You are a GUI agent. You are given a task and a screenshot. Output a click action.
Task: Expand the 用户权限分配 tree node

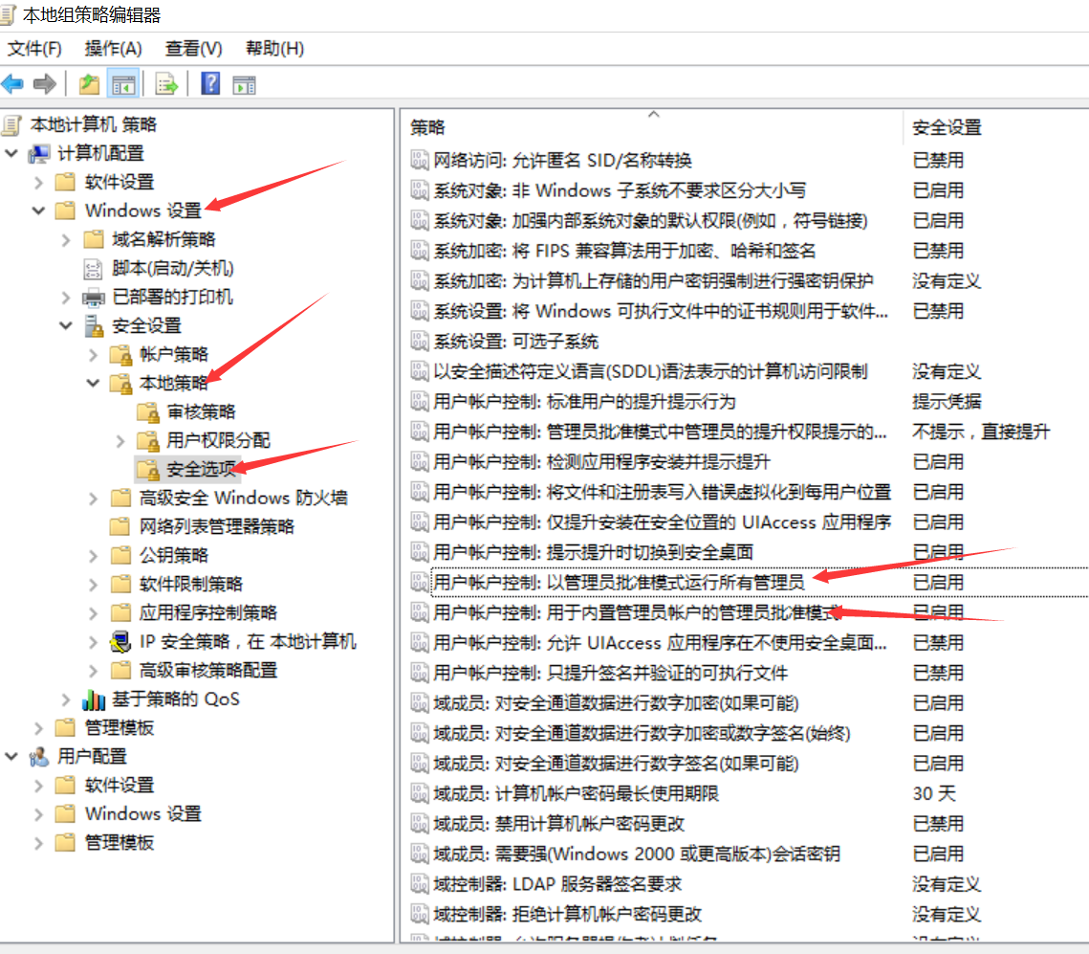(x=120, y=440)
